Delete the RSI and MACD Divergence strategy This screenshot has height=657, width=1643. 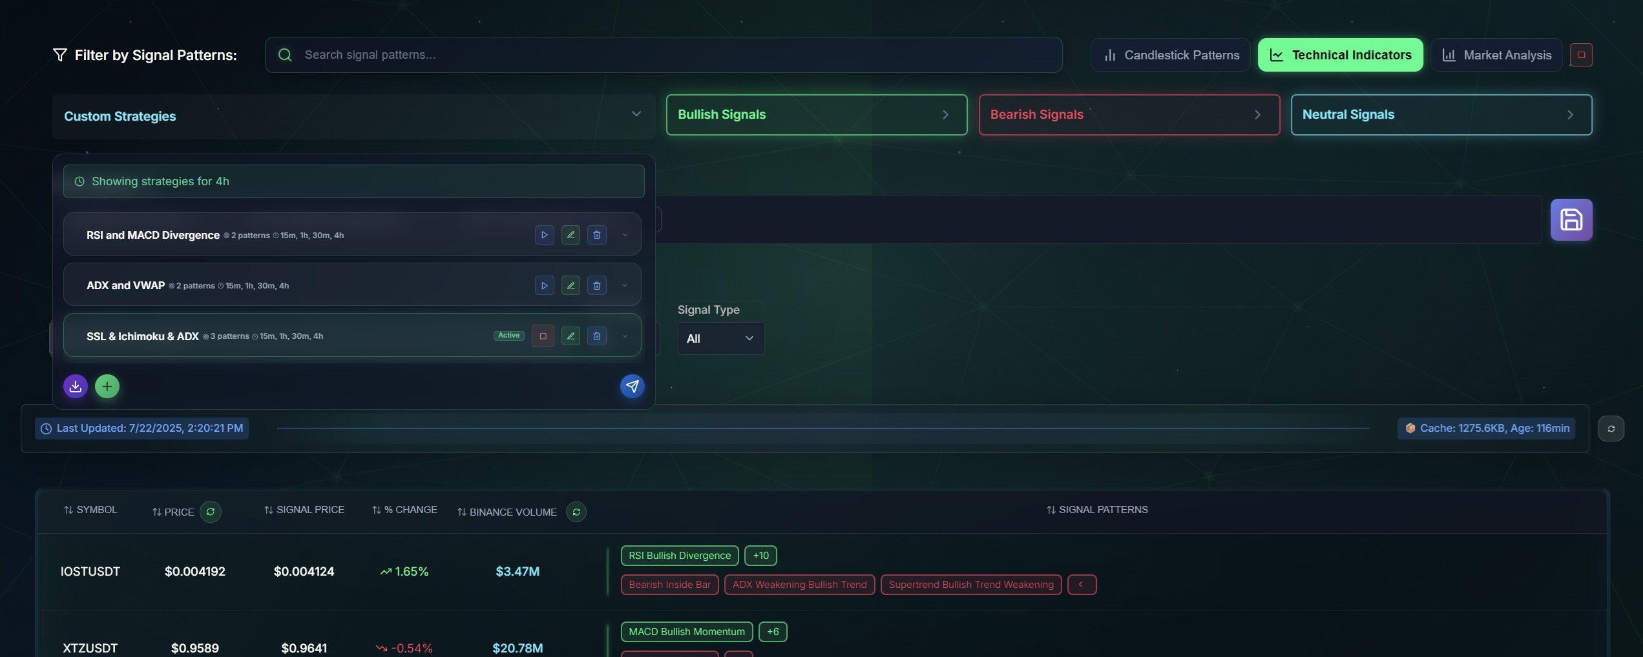(597, 235)
